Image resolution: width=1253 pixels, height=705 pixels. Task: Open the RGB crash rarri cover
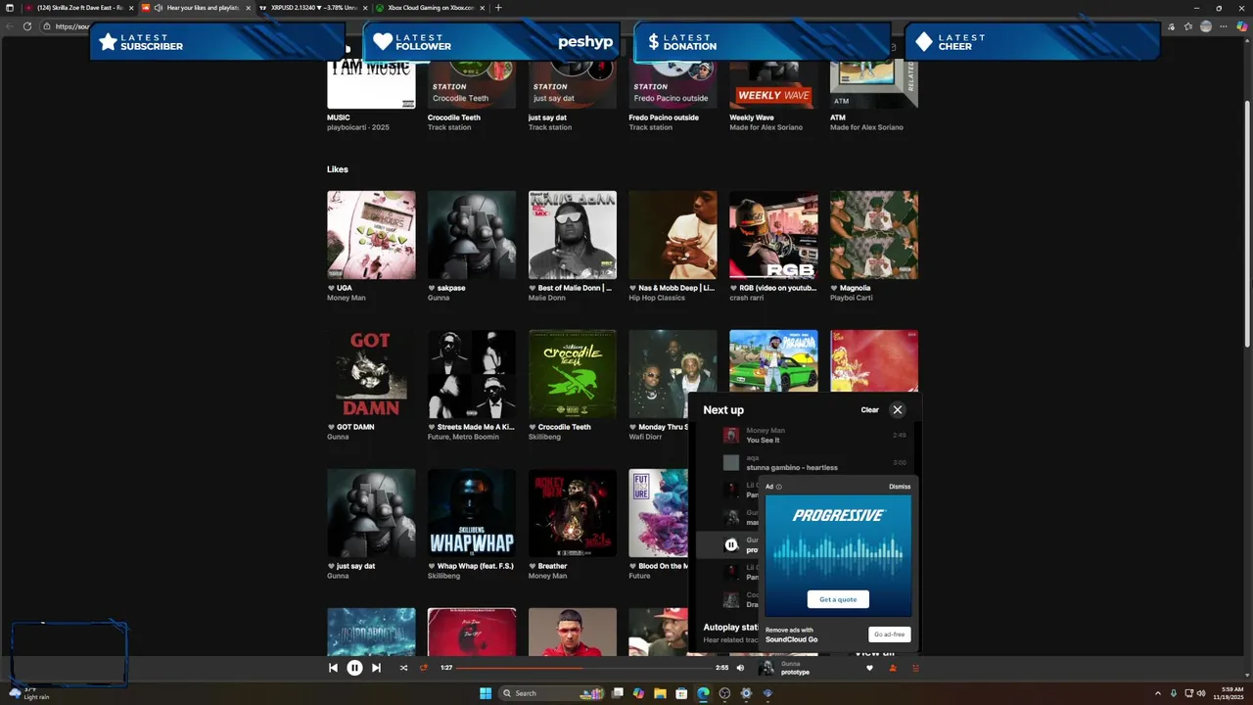pos(773,235)
